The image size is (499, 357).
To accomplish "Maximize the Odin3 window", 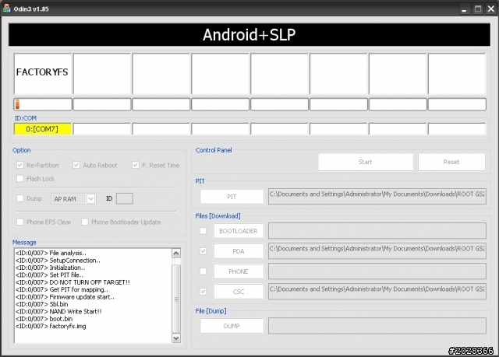I will [x=478, y=9].
